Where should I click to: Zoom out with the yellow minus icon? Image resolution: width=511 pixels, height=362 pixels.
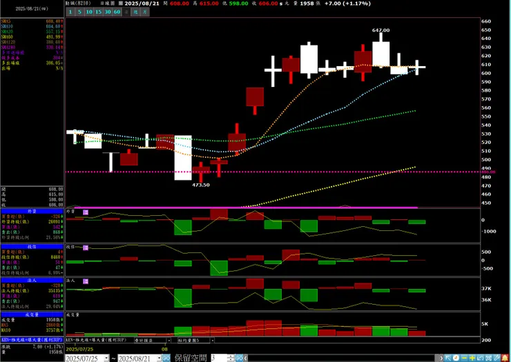pos(464,358)
